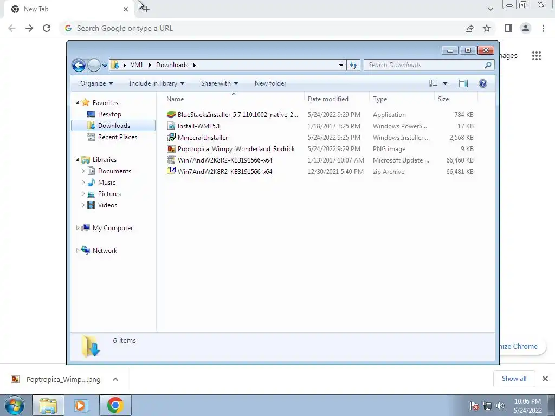The height and width of the screenshot is (416, 555).
Task: Select Desktop under Favorites
Action: pos(109,114)
